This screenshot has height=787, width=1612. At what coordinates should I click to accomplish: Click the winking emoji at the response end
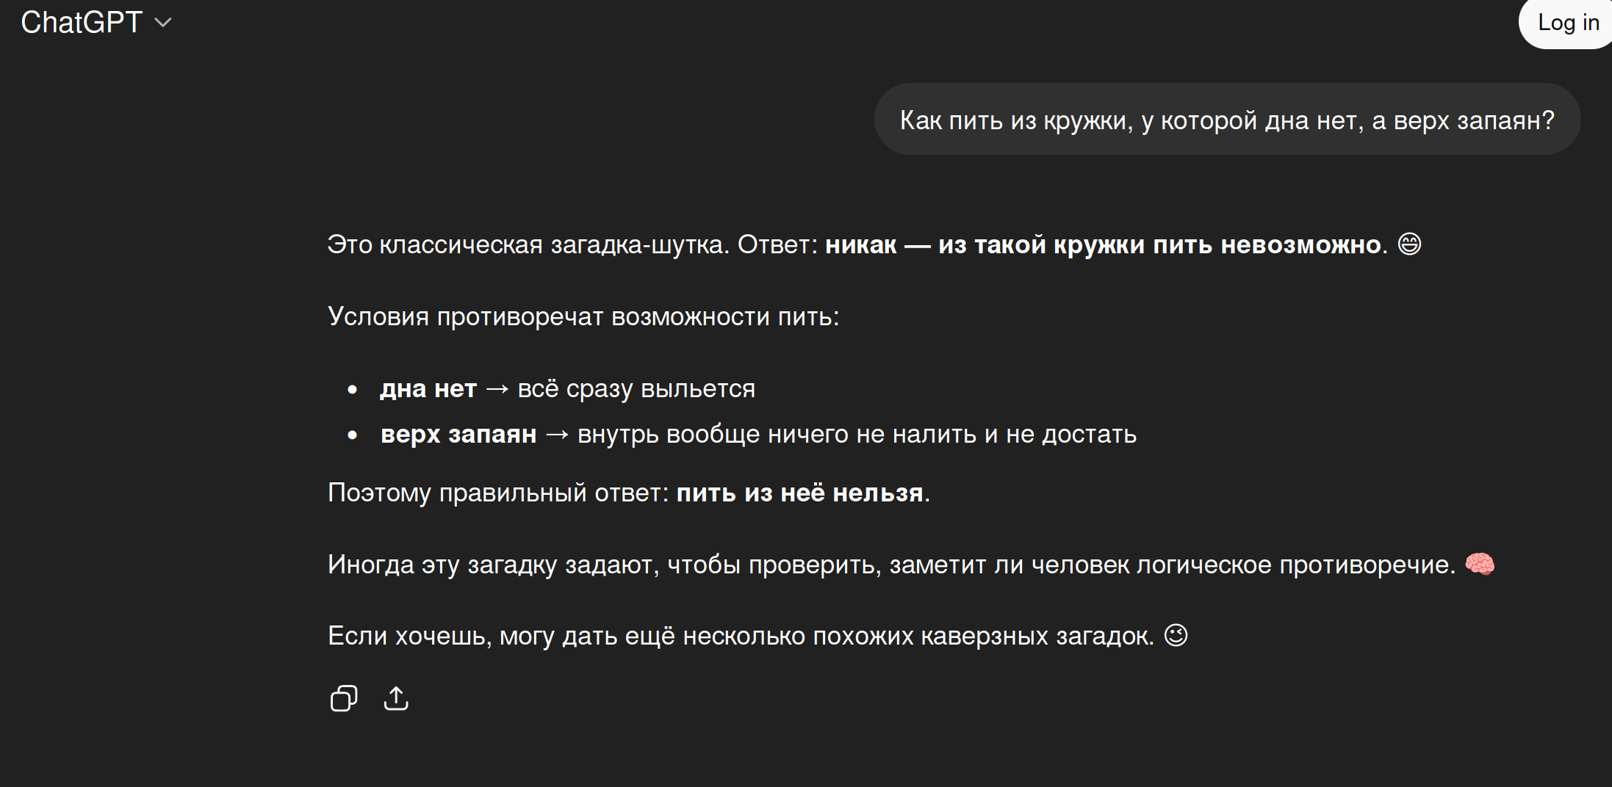click(1176, 635)
